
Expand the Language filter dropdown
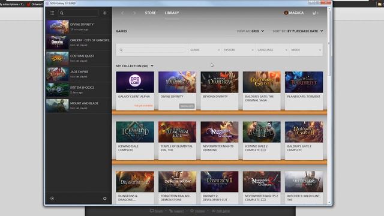pyautogui.click(x=272, y=50)
